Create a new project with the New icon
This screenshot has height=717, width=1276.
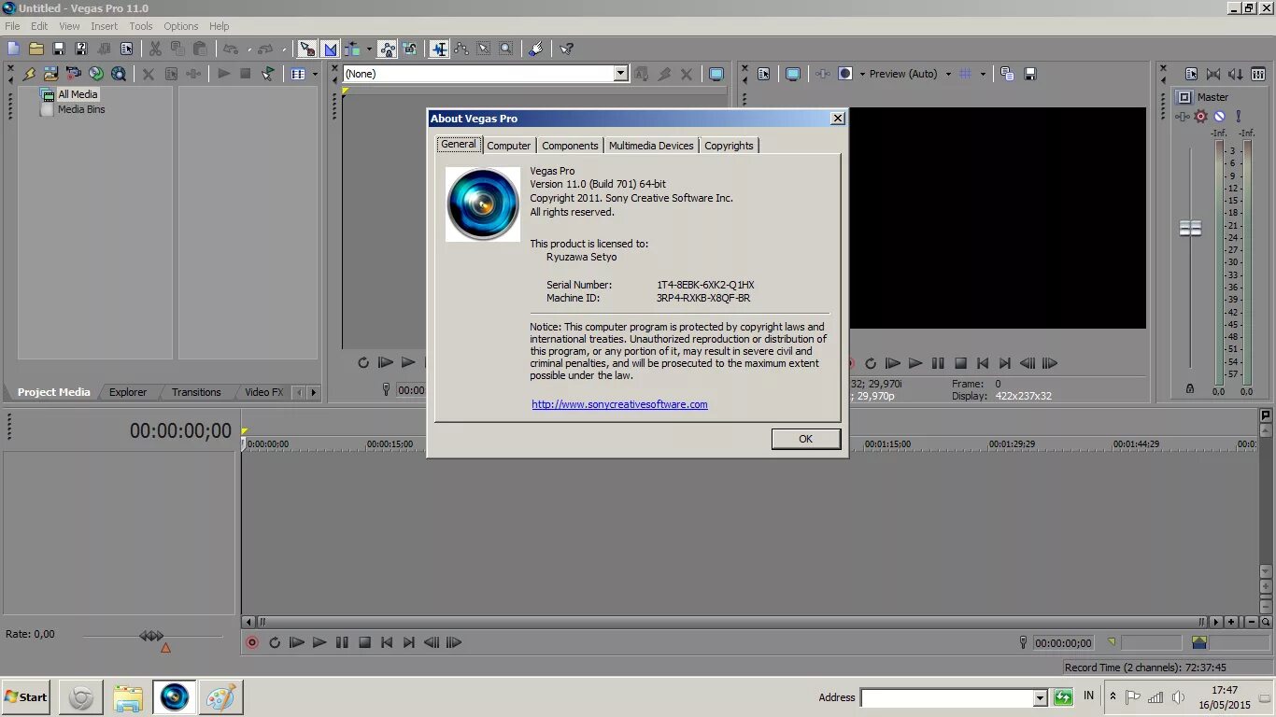(13, 49)
